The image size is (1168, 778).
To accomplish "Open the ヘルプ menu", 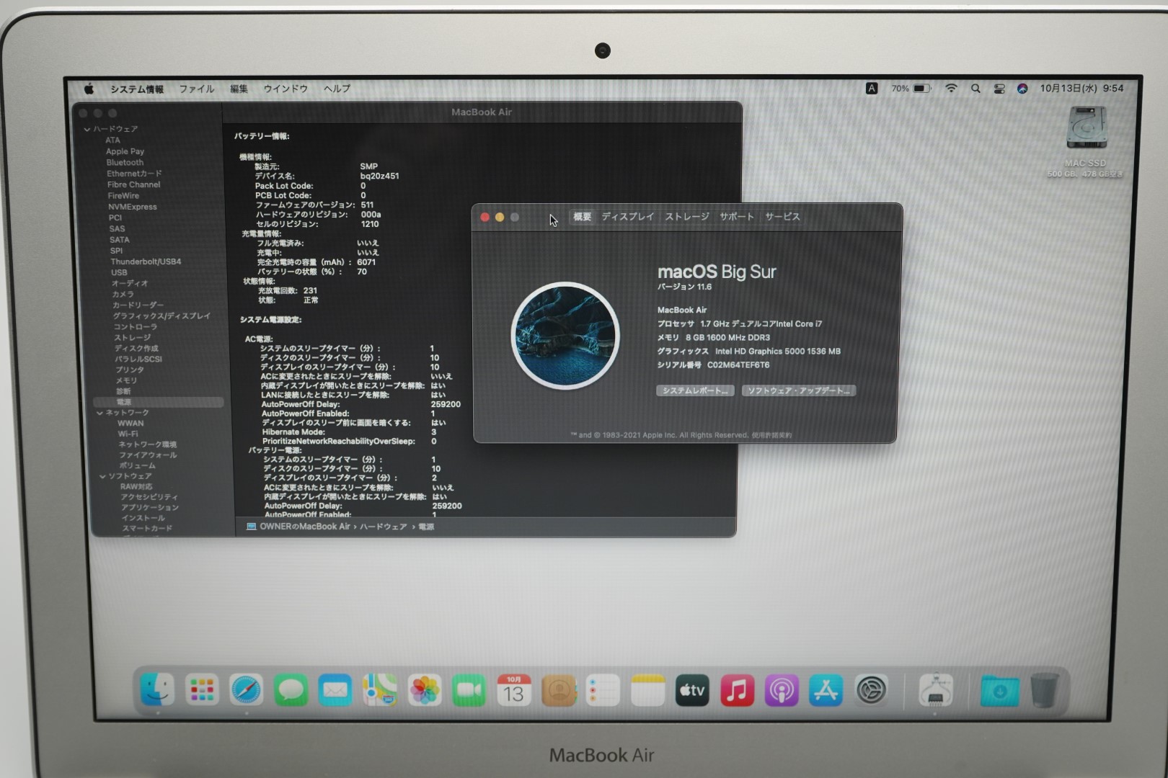I will click(337, 89).
